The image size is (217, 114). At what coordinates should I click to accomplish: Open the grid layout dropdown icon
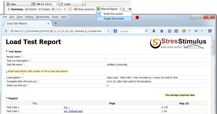pyautogui.click(x=71, y=9)
